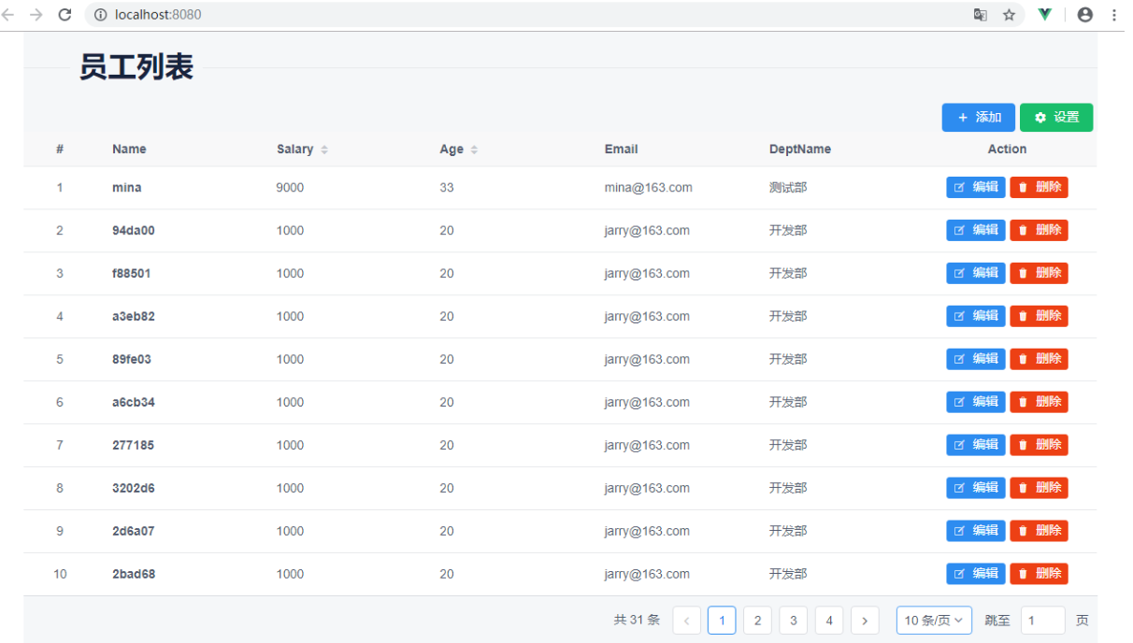The height and width of the screenshot is (643, 1133).
Task: Open the browser profile avatar icon
Action: pos(1085,15)
